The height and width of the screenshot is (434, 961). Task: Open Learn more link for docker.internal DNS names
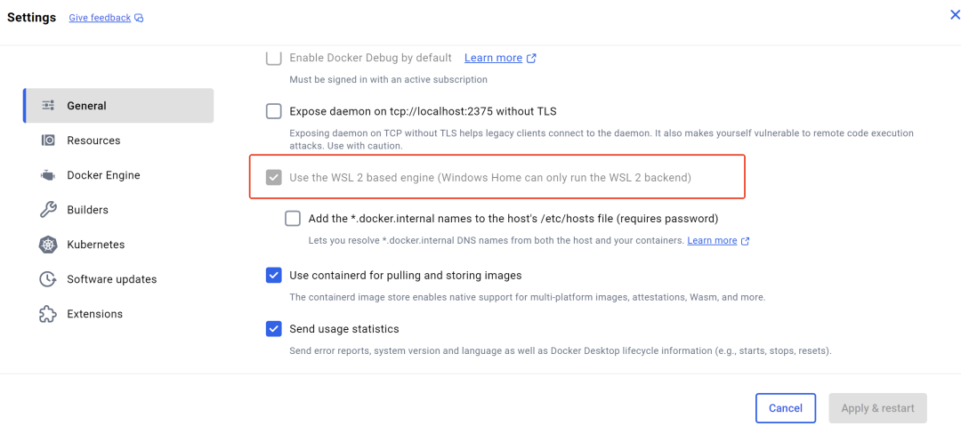click(712, 240)
